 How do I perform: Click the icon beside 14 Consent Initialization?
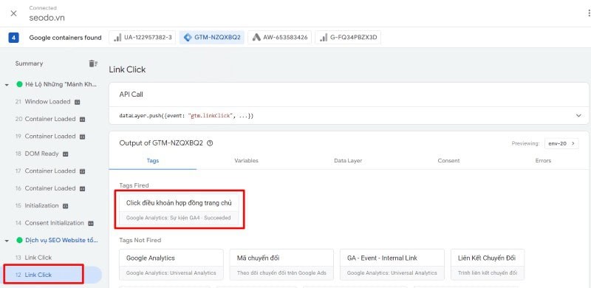tap(90, 224)
